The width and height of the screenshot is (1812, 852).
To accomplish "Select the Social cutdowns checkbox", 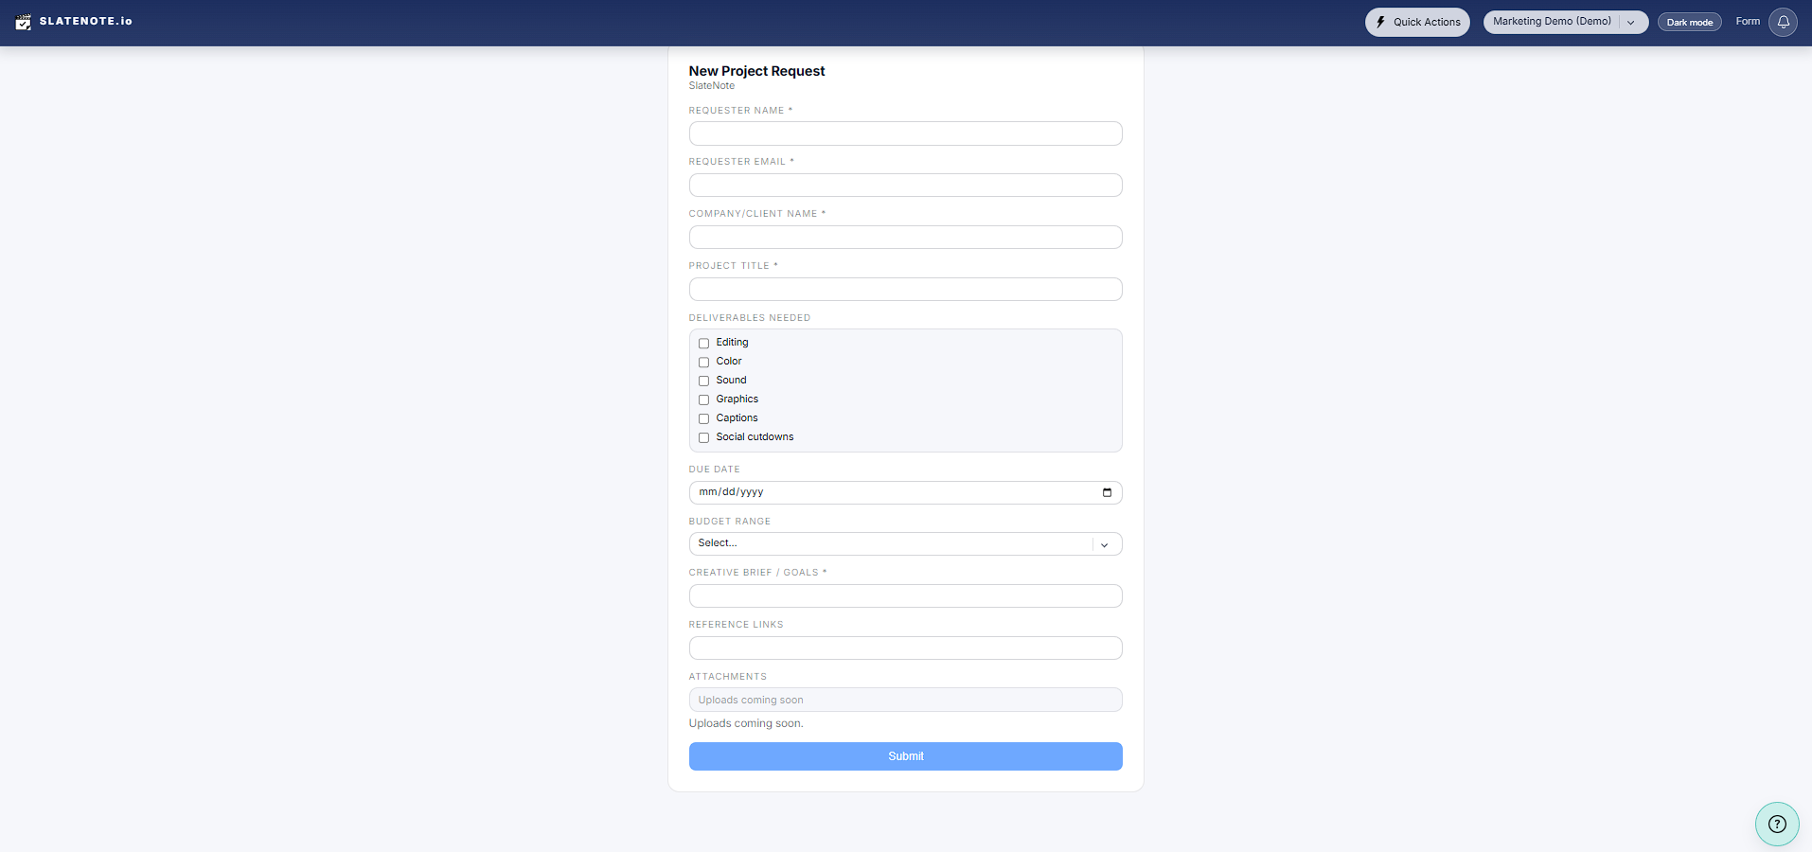I will pos(703,437).
